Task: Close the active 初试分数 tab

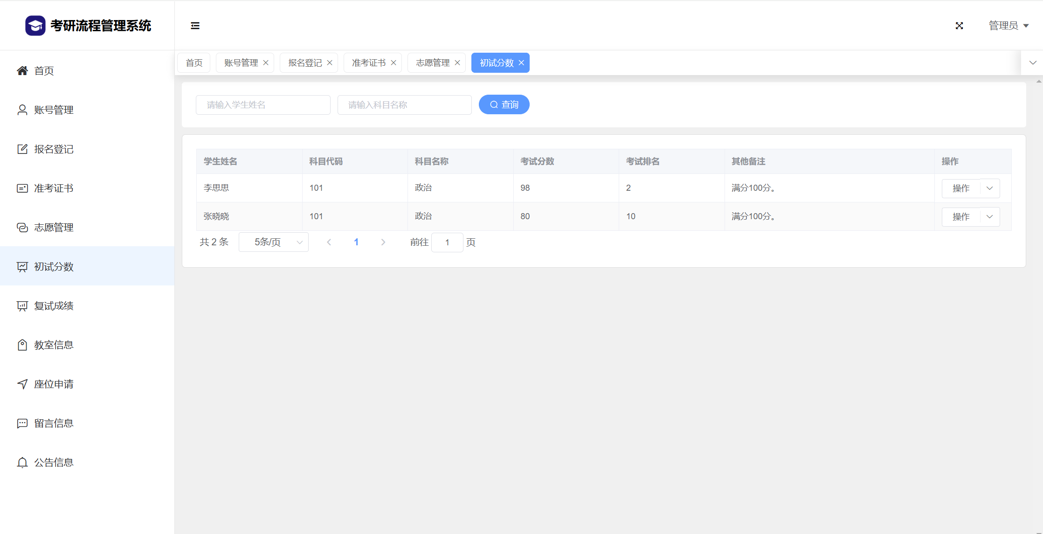Action: (521, 63)
